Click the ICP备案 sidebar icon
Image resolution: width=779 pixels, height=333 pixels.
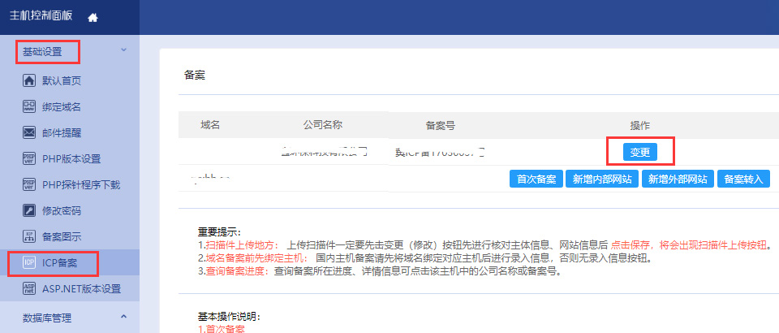(x=28, y=263)
